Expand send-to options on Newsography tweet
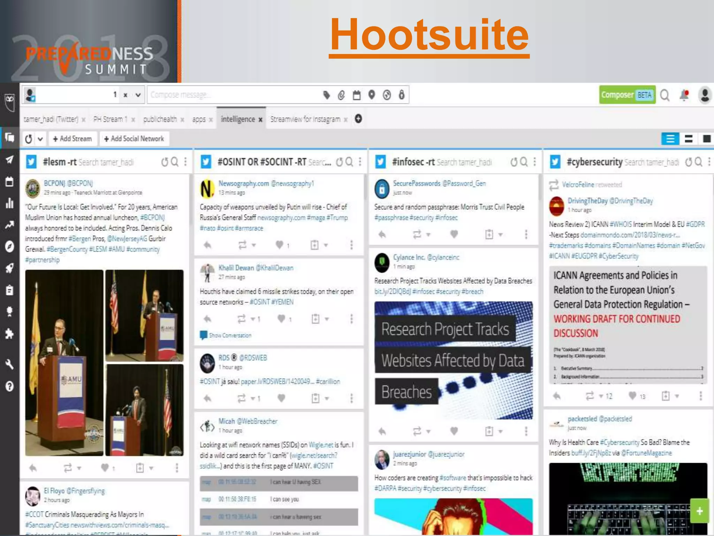This screenshot has width=714, height=536. (326, 245)
